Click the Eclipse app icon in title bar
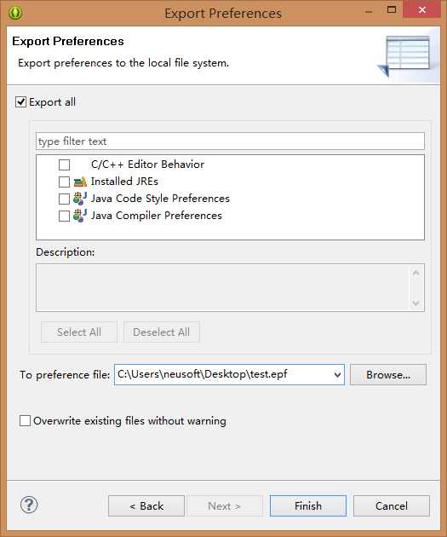The width and height of the screenshot is (447, 537). (x=15, y=13)
